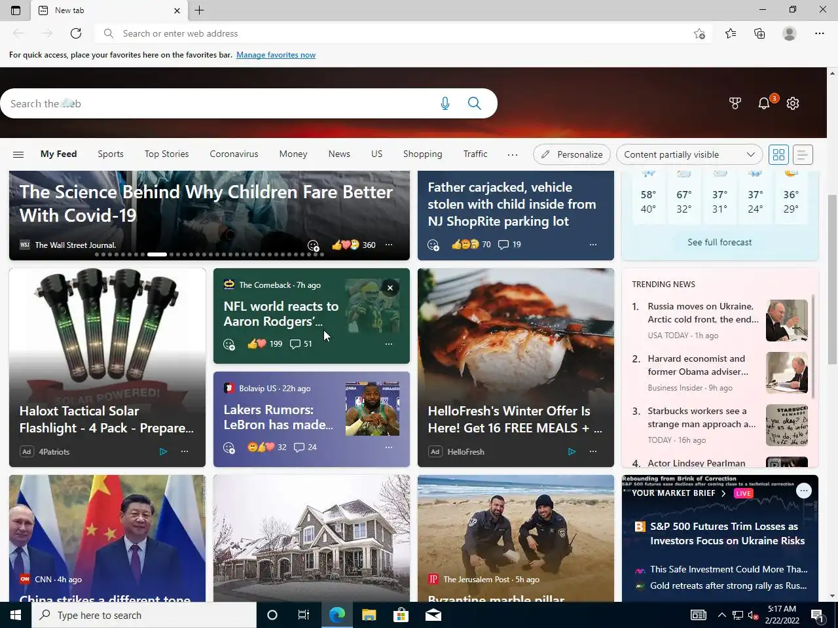The image size is (838, 628).
Task: Open more options on Market Brief card
Action: point(804,491)
